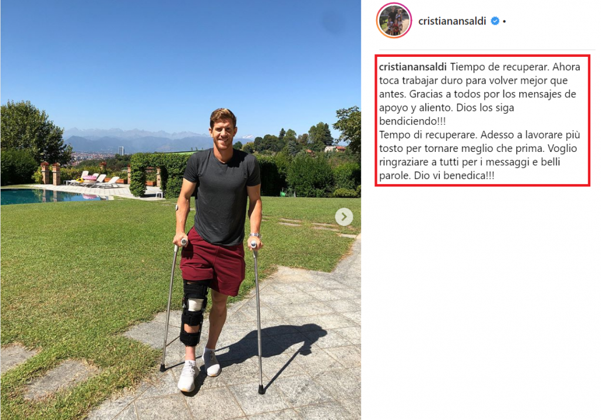
Task: Open the cristianansaldi username in the post header
Action: coord(452,21)
